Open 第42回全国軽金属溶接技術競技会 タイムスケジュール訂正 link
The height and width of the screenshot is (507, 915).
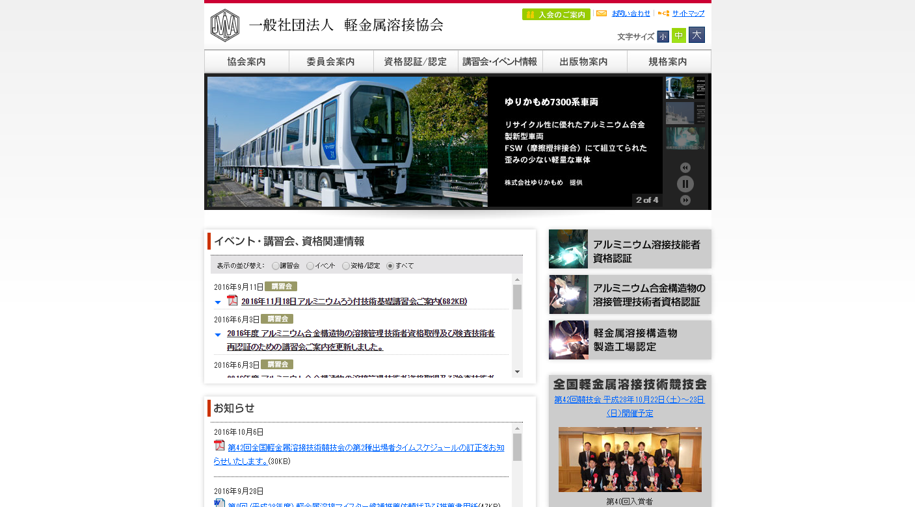pyautogui.click(x=359, y=454)
